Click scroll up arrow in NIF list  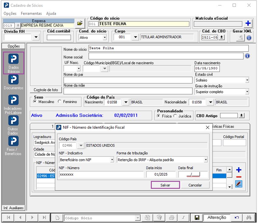coord(229,170)
